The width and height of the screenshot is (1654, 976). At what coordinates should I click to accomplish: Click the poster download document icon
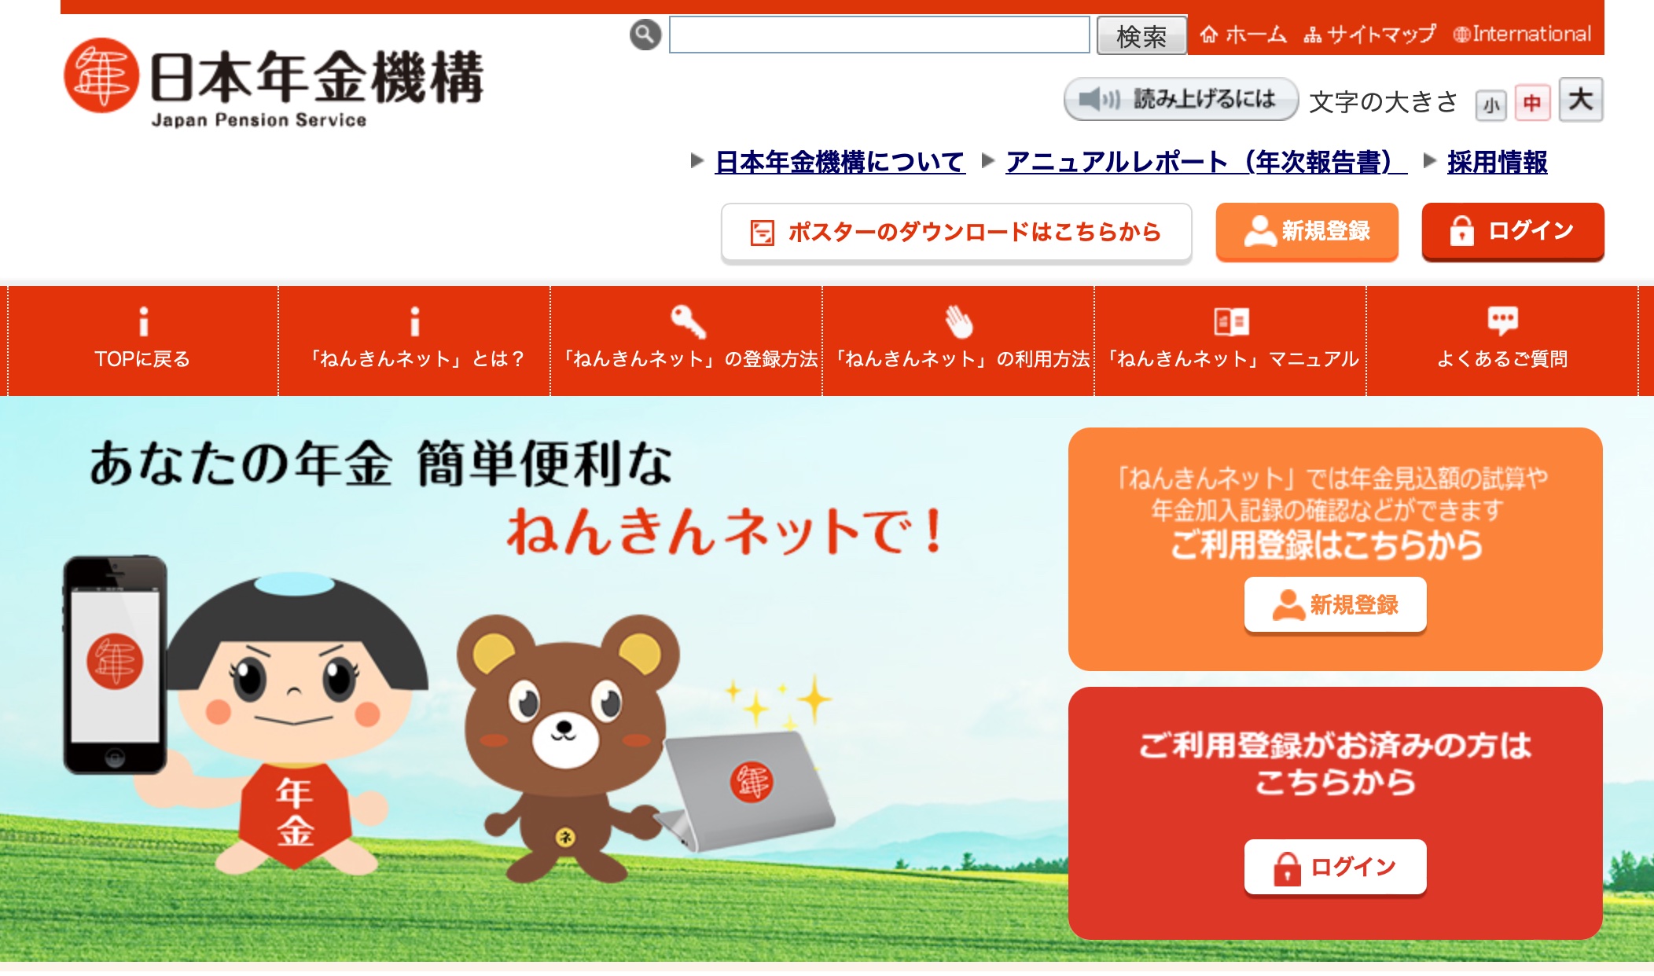tap(762, 233)
